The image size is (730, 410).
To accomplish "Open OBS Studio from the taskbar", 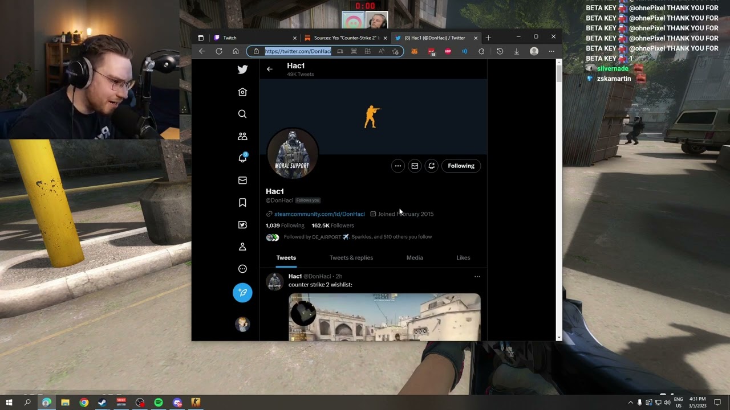I will point(140,403).
